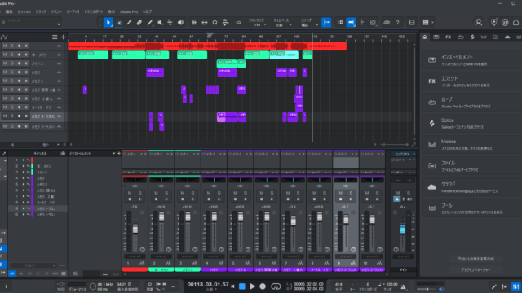Solo the ハモリ2 track
522x293 pixels.
(11, 81)
